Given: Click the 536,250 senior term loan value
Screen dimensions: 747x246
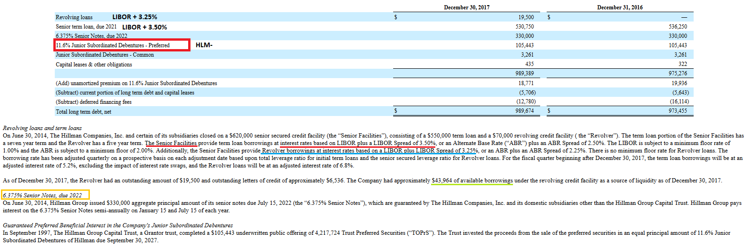Looking at the screenshot, I should (x=678, y=27).
